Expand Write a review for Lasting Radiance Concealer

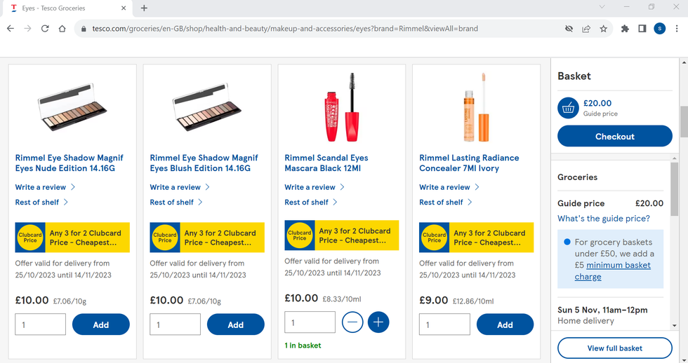pyautogui.click(x=449, y=187)
